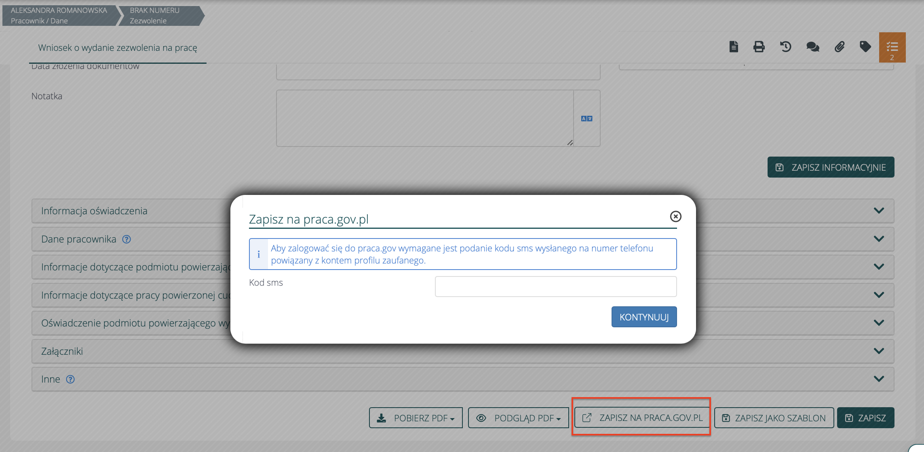Viewport: 924px width, 452px height.
Task: Click the paperclip attachments icon
Action: pyautogui.click(x=840, y=47)
